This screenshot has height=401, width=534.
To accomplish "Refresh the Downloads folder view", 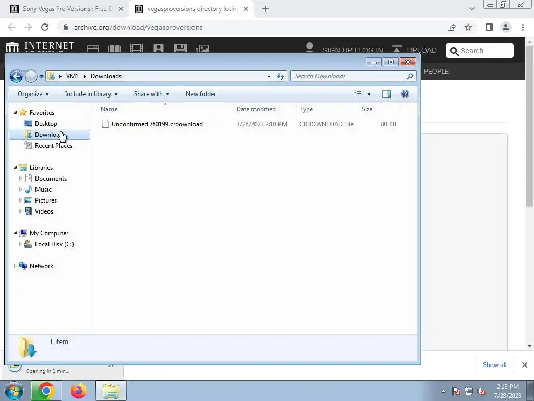I will pos(281,76).
